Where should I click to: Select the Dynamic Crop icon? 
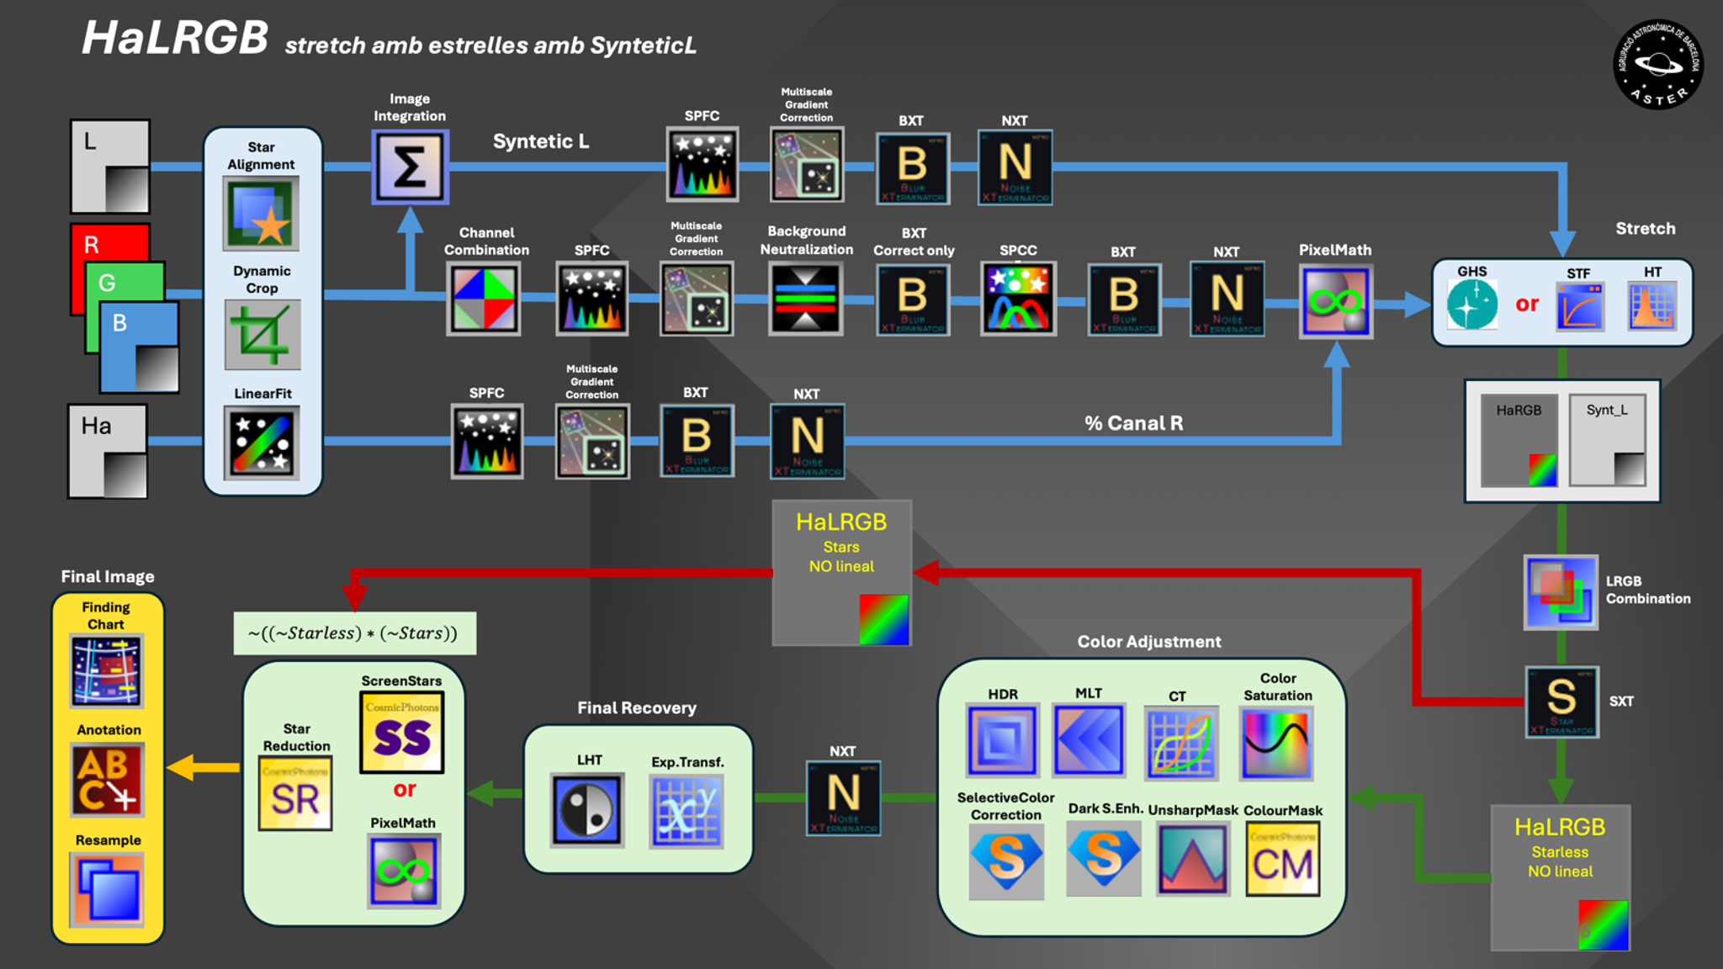[x=262, y=334]
